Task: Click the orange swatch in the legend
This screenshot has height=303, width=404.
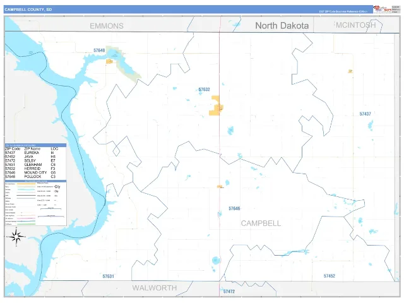Action: tap(26, 184)
